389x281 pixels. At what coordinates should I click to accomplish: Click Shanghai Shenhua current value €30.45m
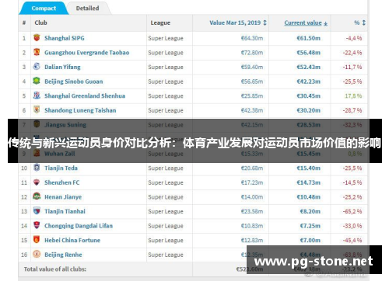[x=308, y=96]
